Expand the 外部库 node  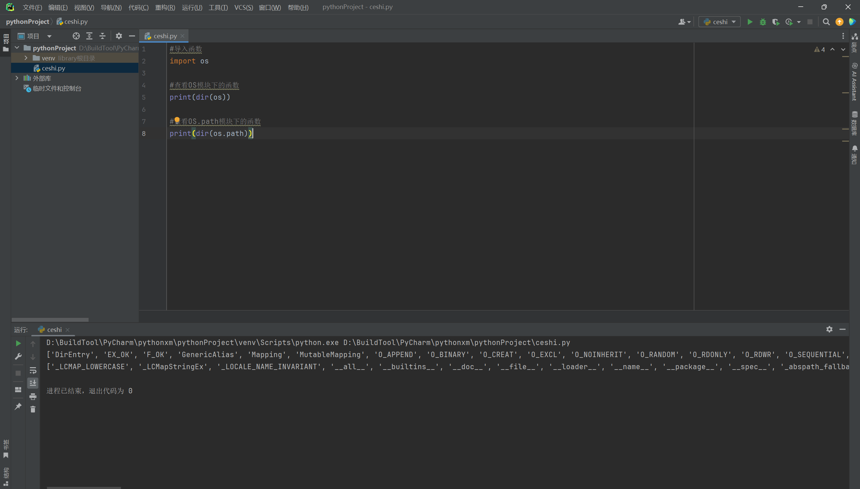click(x=17, y=78)
